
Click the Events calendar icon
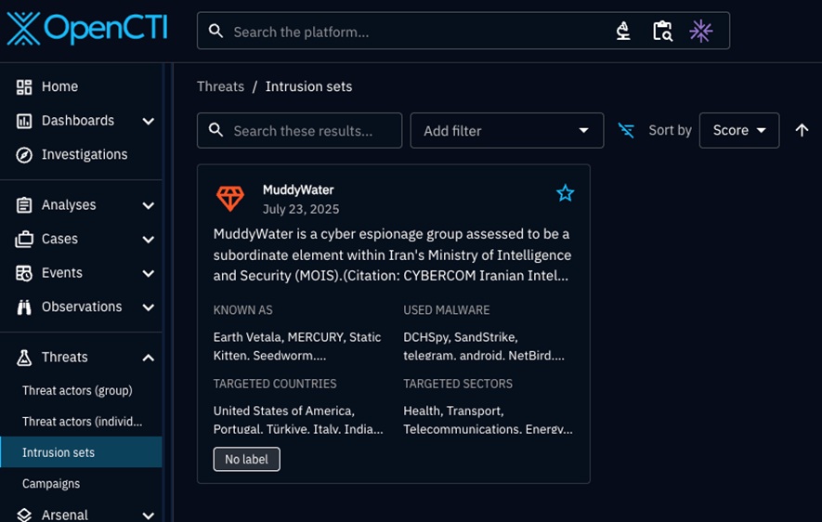tap(24, 273)
